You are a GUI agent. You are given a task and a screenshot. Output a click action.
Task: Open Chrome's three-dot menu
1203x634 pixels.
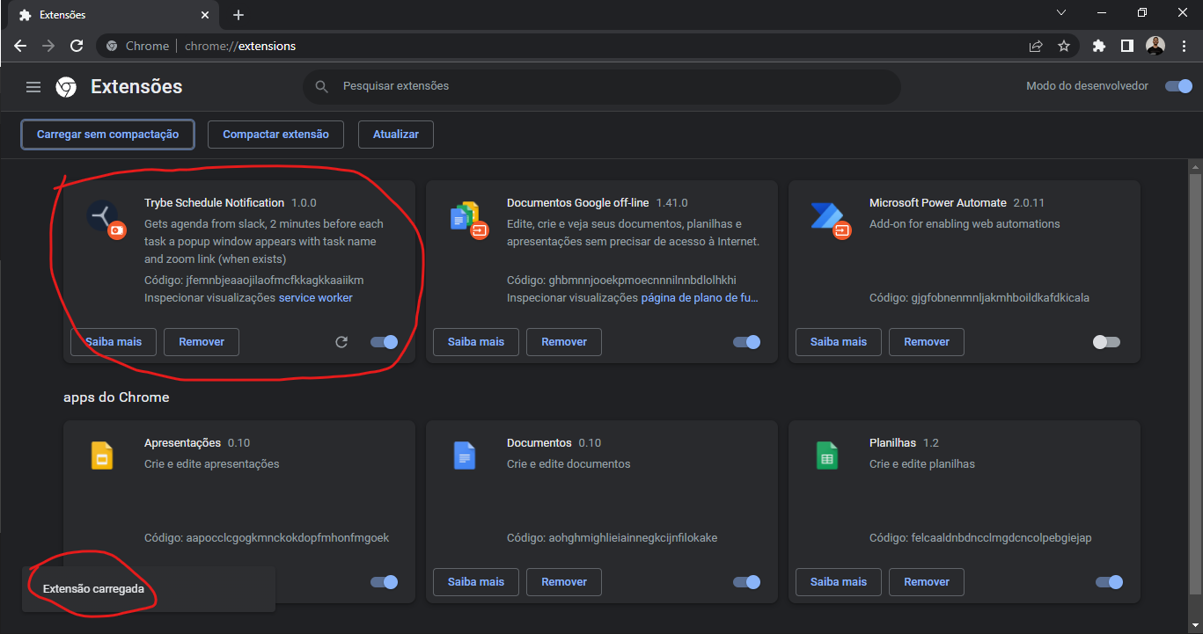tap(1182, 46)
